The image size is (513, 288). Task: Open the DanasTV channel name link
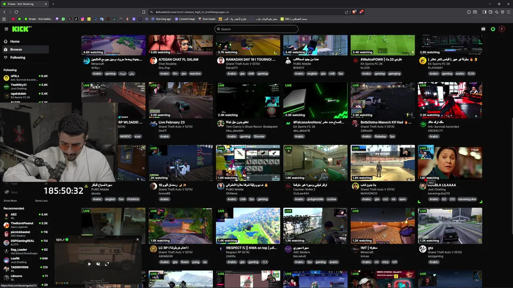point(232,68)
